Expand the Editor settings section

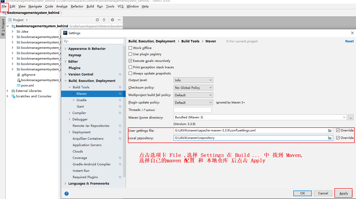(65, 62)
